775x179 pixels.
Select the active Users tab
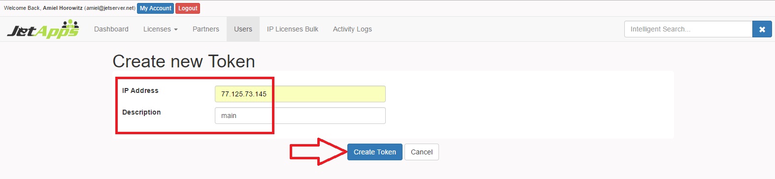point(243,29)
